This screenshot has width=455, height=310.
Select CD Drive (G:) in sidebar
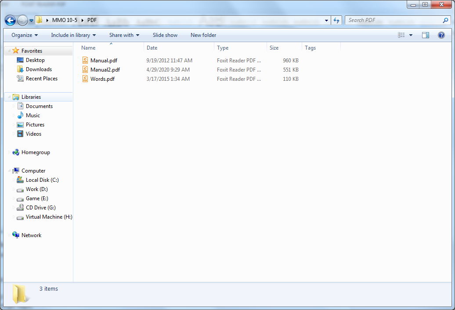(40, 208)
